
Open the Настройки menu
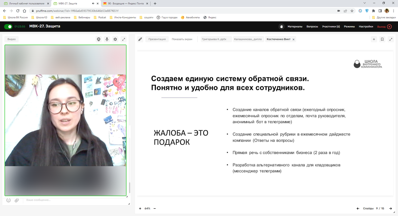[x=366, y=27]
